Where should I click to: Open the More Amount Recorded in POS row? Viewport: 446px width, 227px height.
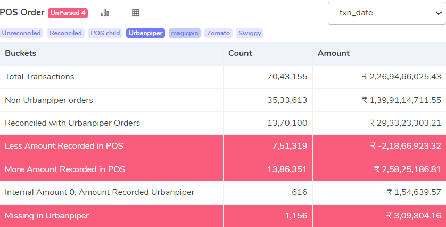point(223,169)
